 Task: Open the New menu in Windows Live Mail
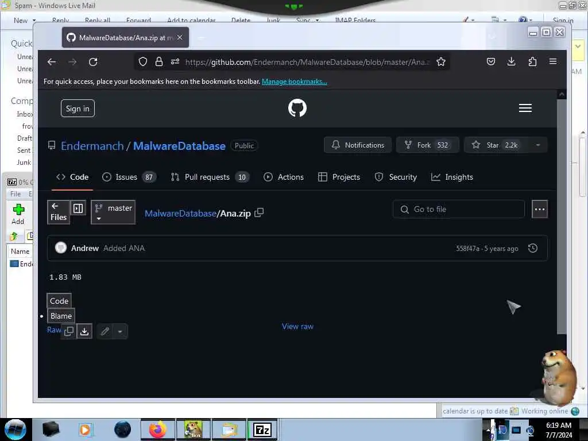pyautogui.click(x=25, y=20)
